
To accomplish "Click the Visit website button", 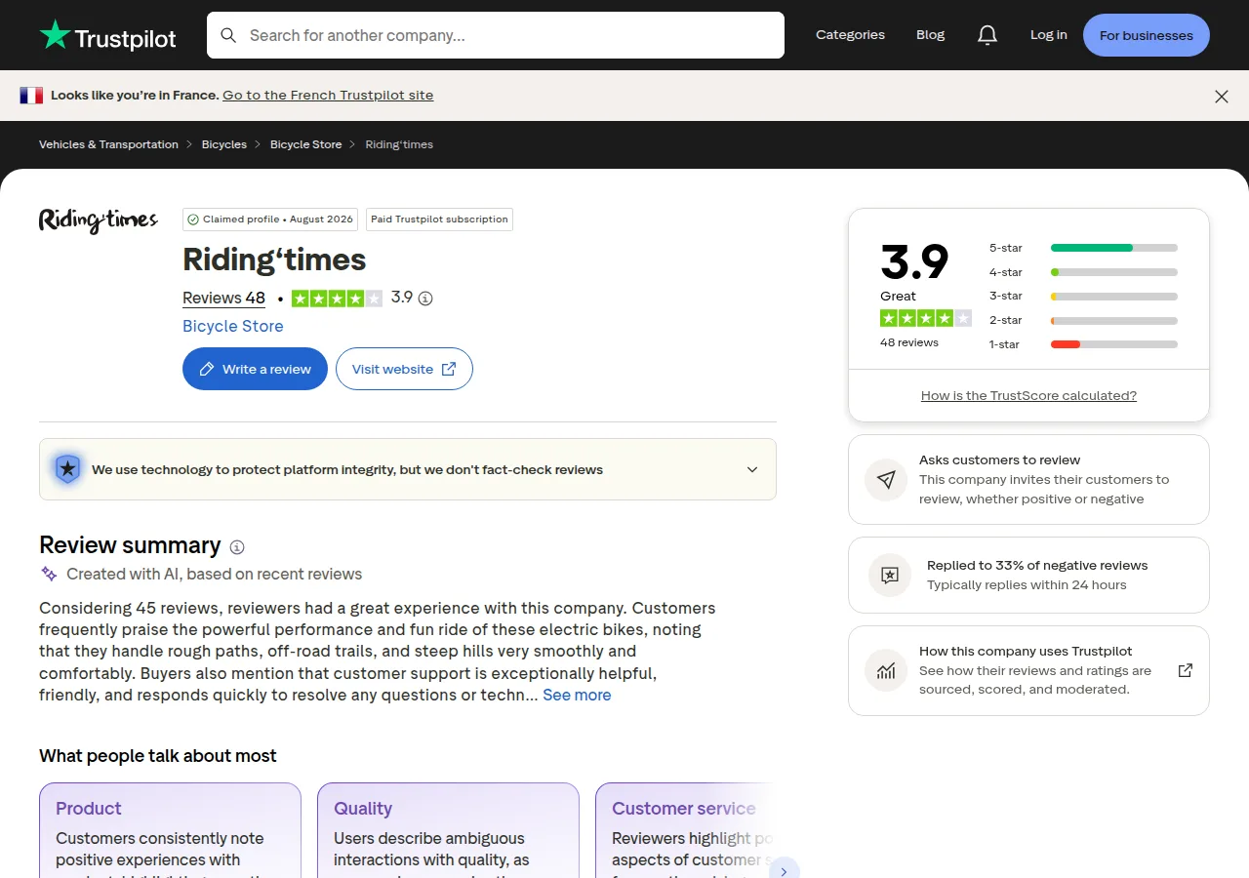I will (x=404, y=369).
